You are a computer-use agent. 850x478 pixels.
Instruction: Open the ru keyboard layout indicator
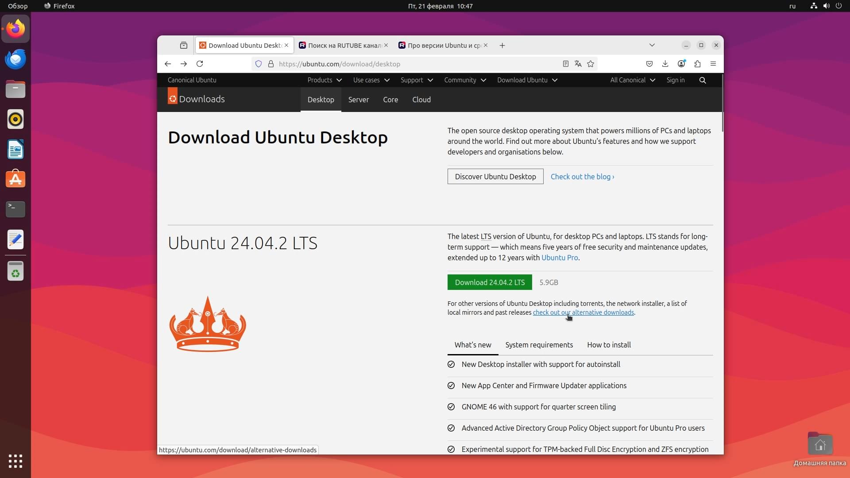792,6
